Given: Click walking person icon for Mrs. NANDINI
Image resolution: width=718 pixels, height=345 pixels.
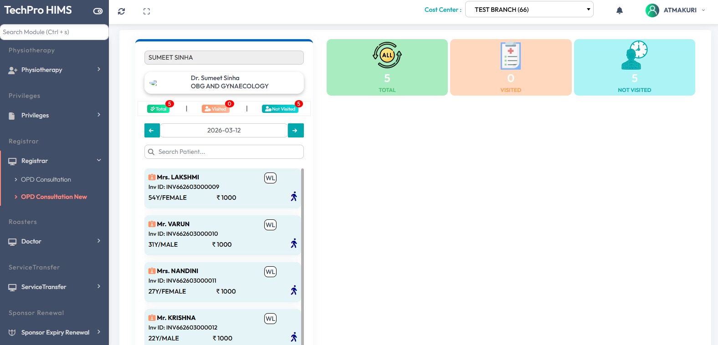Looking at the screenshot, I should tap(294, 290).
